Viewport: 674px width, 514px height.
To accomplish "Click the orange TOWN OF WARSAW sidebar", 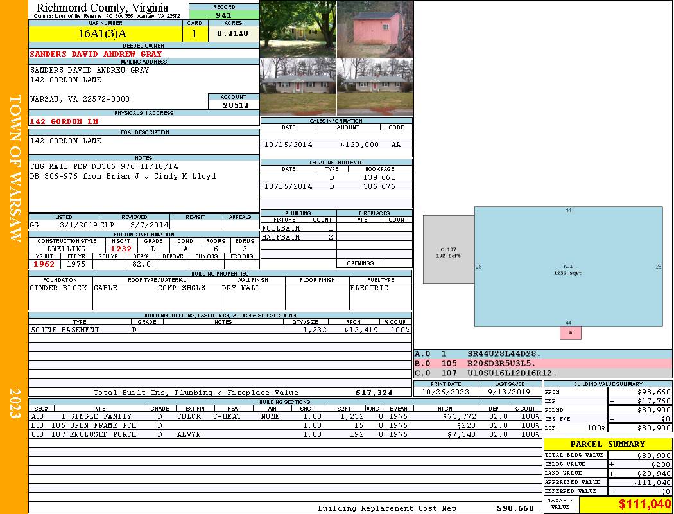I will point(14,167).
